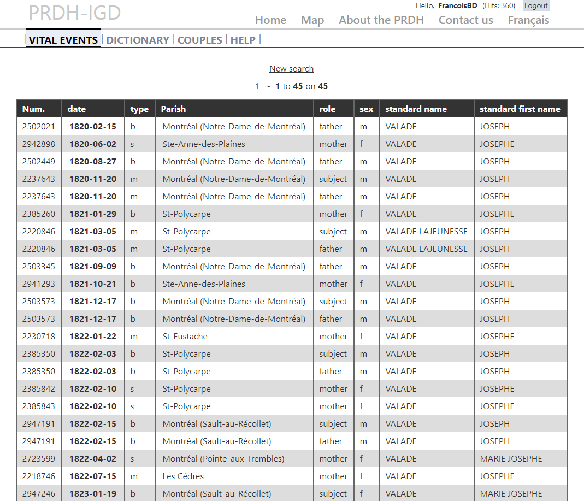
Task: Click the date 1822-04-02
Action: pos(93,459)
